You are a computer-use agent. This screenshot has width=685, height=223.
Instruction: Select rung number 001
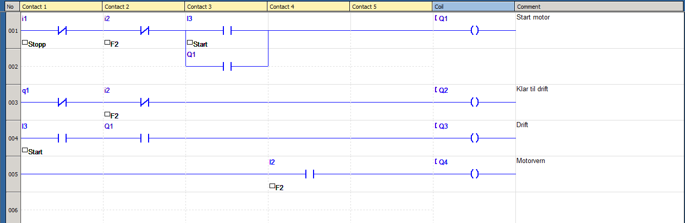pos(13,31)
